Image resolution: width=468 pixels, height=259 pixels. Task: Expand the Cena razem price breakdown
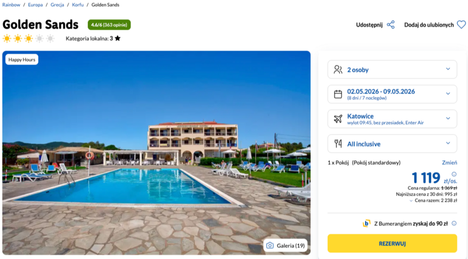point(410,201)
